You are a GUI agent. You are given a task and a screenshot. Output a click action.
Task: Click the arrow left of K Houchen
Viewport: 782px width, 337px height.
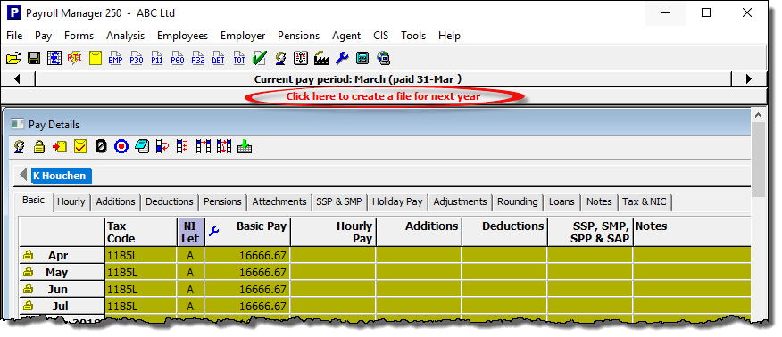tap(23, 176)
